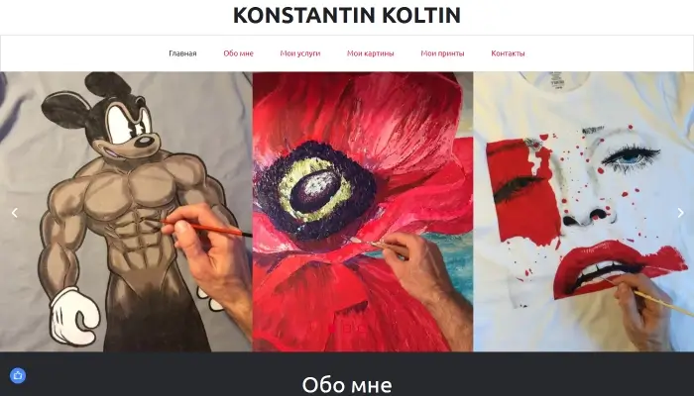The width and height of the screenshot is (694, 396).
Task: Select the second carousel pagination dot
Action: click(347, 329)
